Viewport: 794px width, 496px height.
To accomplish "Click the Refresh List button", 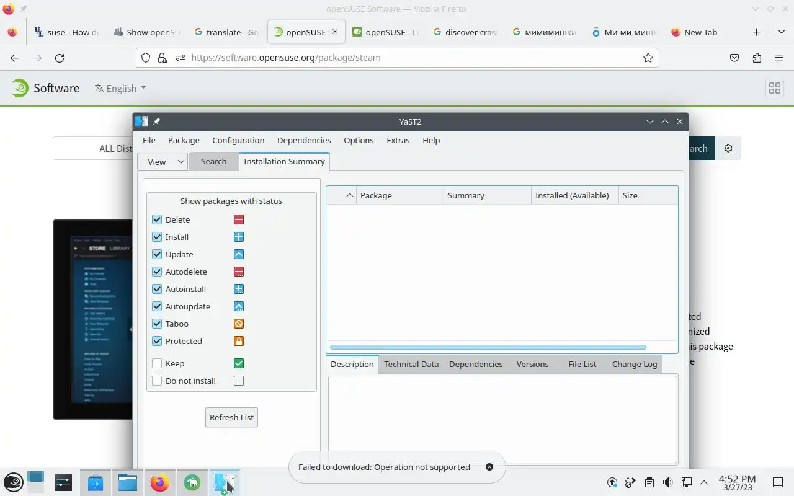I will [x=231, y=417].
